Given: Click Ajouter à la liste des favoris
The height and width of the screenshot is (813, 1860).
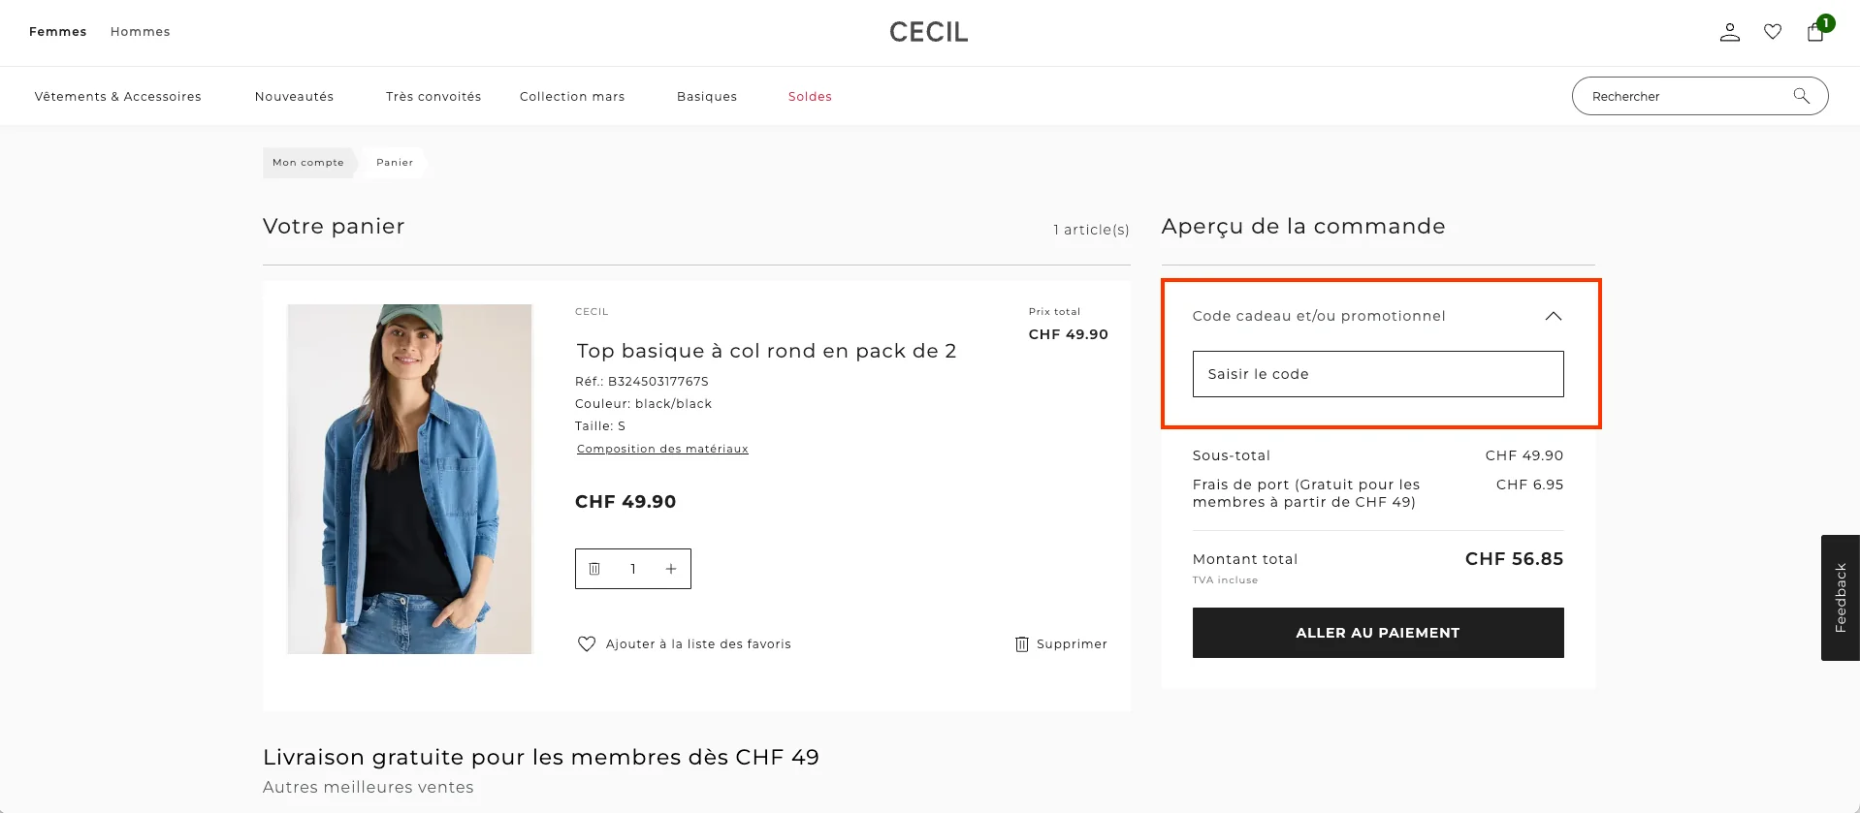Looking at the screenshot, I should [x=698, y=643].
